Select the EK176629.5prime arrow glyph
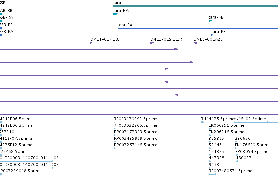The image size is (278, 176). pyautogui.click(x=236, y=148)
